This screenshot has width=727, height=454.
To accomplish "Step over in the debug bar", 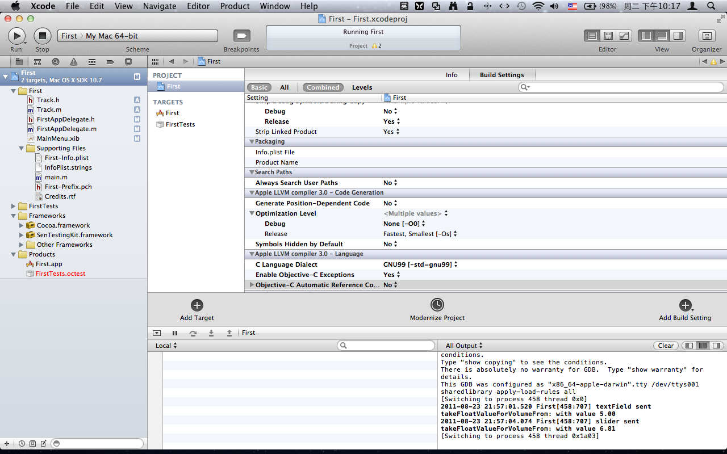I will 193,333.
